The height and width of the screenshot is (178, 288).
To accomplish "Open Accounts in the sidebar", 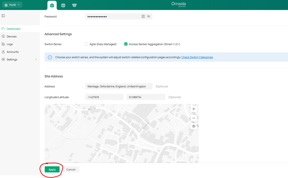I will (x=13, y=52).
